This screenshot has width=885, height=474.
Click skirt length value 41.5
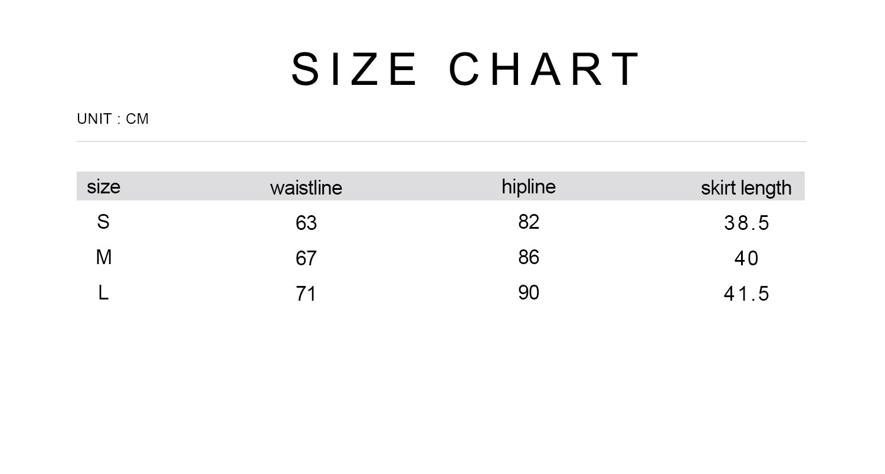point(746,294)
